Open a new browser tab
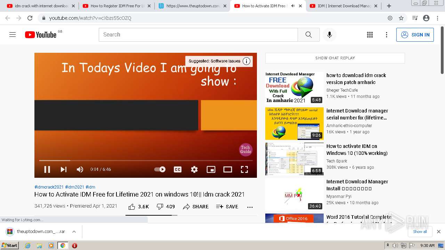 click(x=389, y=6)
